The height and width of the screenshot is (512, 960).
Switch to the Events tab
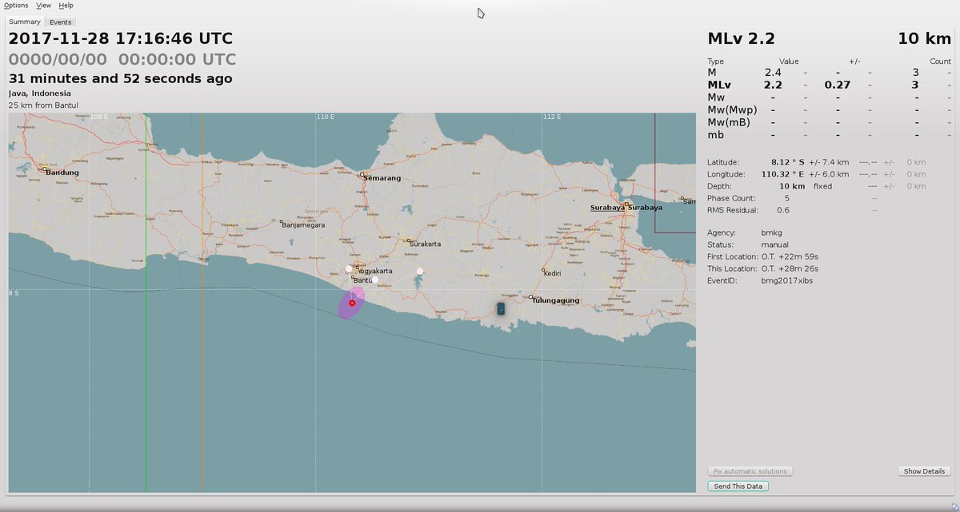click(x=61, y=22)
